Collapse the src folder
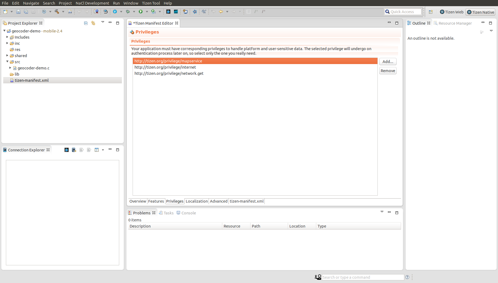 (7, 62)
